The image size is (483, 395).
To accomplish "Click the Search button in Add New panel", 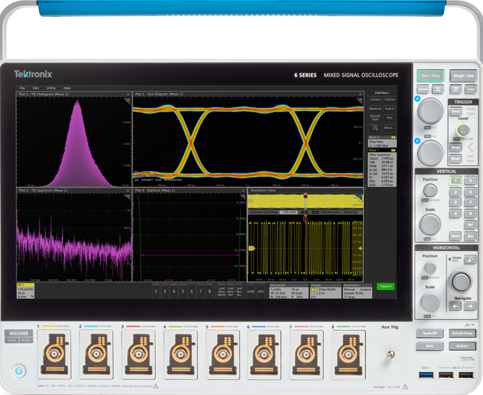I will point(389,109).
